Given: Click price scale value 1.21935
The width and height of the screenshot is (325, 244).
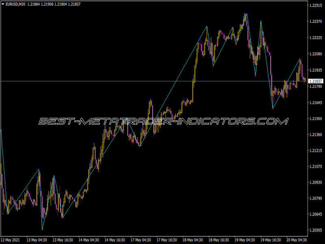Looking at the screenshot, I should pyautogui.click(x=316, y=70).
